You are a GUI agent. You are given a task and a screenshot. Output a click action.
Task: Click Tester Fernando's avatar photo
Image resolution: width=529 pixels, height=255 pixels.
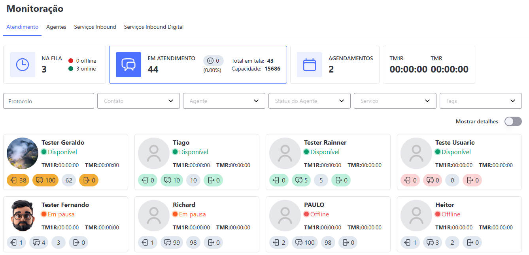(22, 215)
